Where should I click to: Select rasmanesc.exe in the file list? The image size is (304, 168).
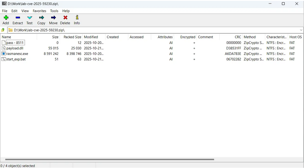coord(17,54)
